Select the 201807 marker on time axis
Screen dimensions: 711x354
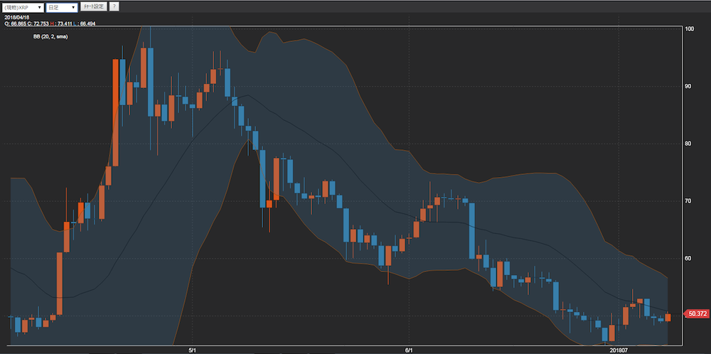click(619, 350)
